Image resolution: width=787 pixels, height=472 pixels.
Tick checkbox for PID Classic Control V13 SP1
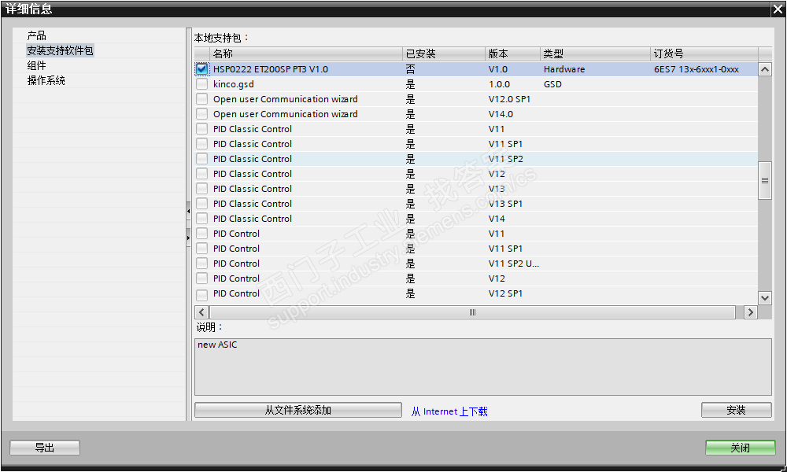point(201,204)
